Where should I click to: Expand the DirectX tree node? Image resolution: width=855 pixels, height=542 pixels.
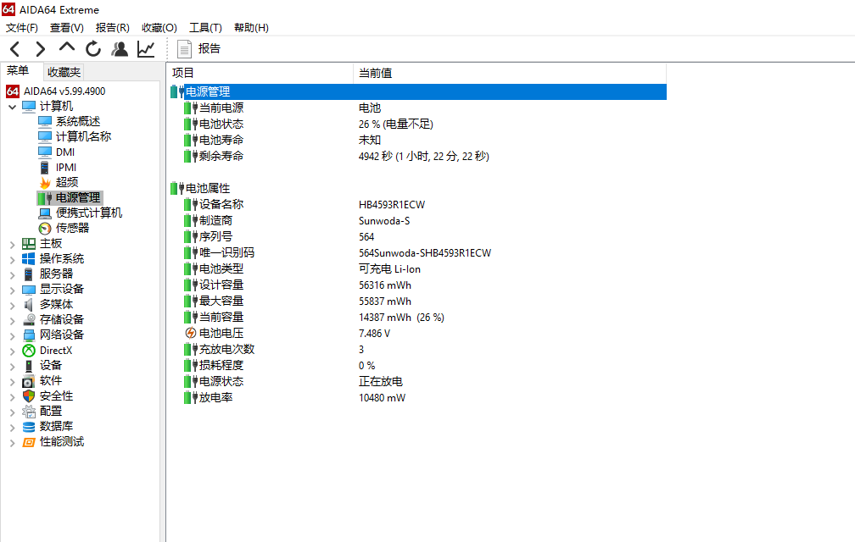(12, 351)
